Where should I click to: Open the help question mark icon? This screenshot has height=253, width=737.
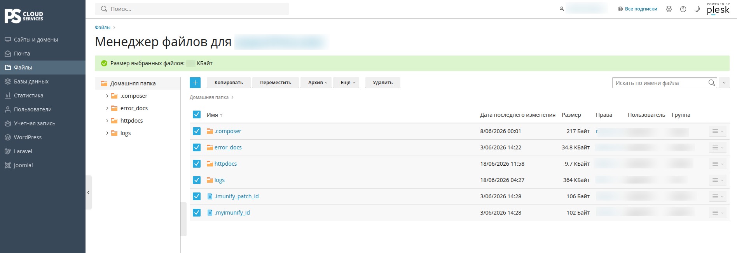pos(683,9)
